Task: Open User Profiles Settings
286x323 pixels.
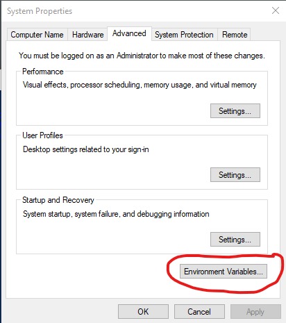Action: pos(235,175)
